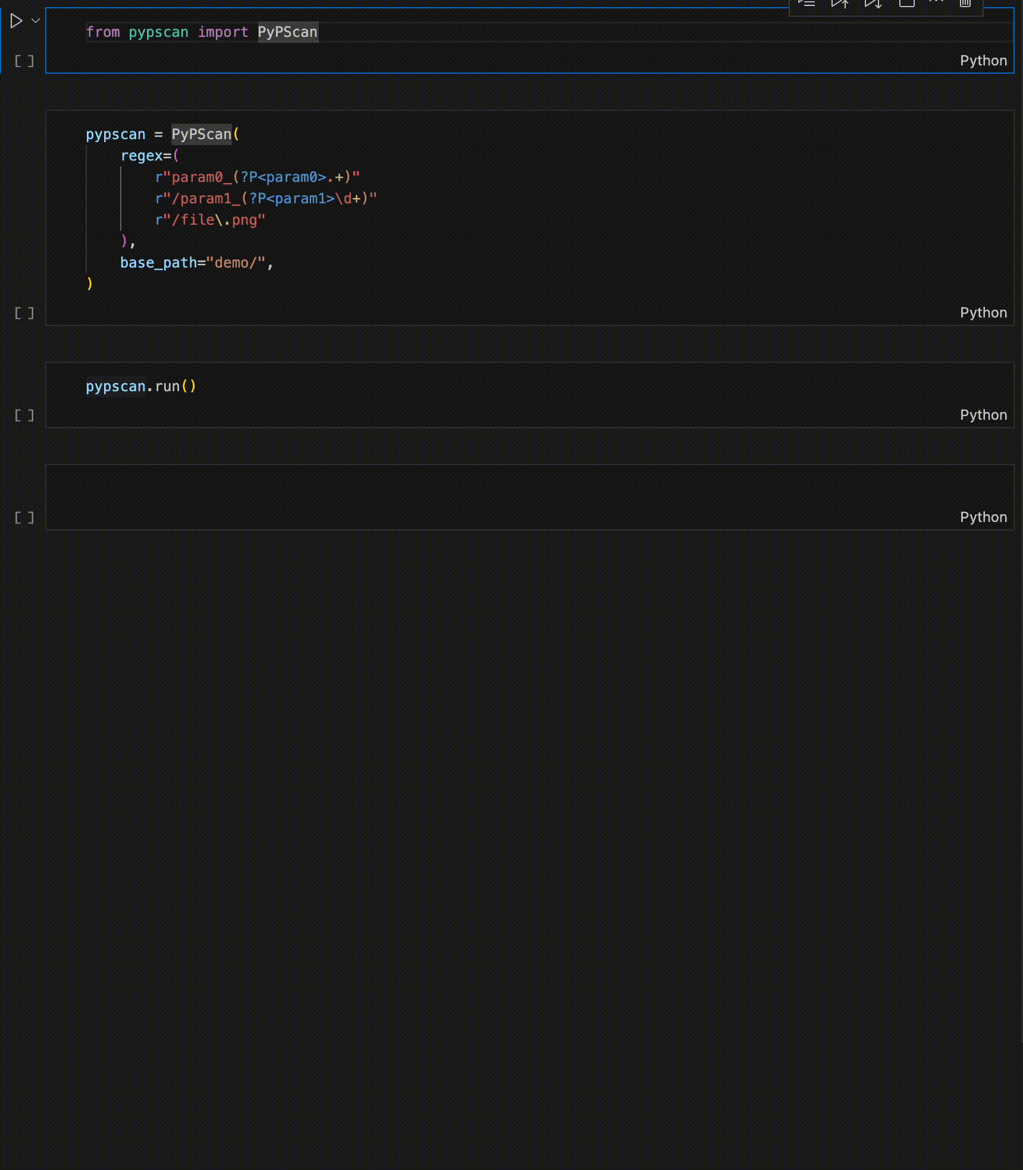The width and height of the screenshot is (1023, 1170).
Task: Execute the cell and all cells below
Action: pos(873,4)
